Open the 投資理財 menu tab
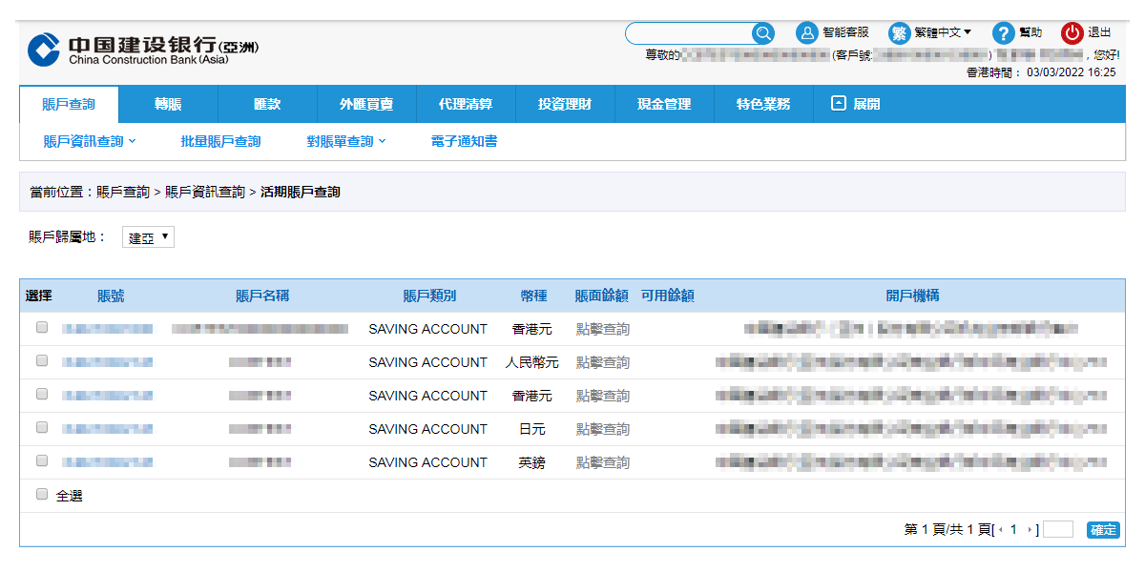1145x572 pixels. [x=565, y=104]
